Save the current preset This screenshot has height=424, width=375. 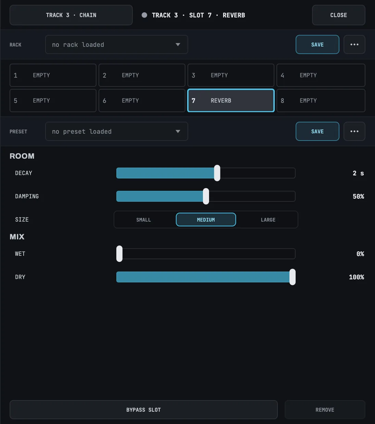click(x=318, y=131)
